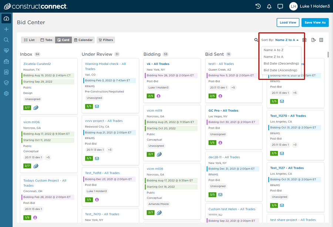Click the Save View As button
Viewport: 333px width, 227px height.
tap(315, 23)
